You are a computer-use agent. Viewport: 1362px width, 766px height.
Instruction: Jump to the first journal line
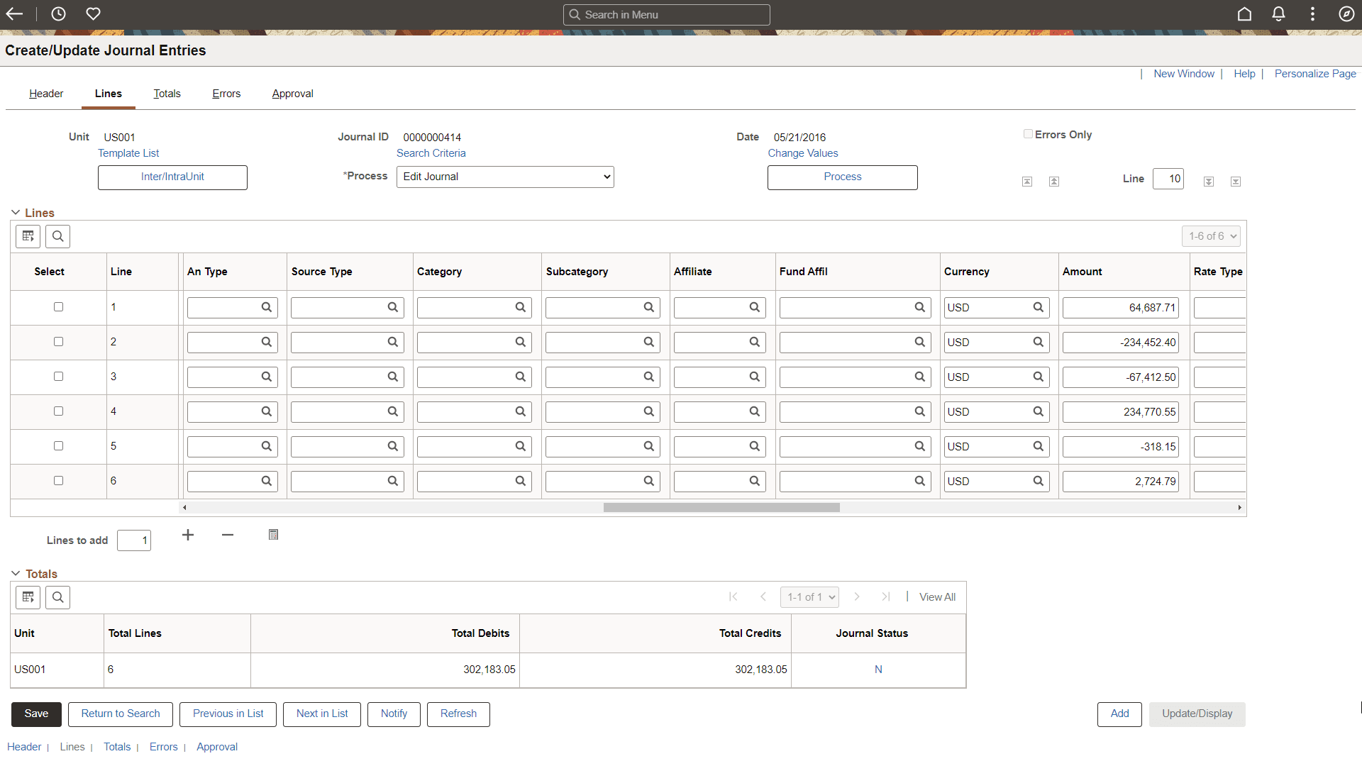1027,182
